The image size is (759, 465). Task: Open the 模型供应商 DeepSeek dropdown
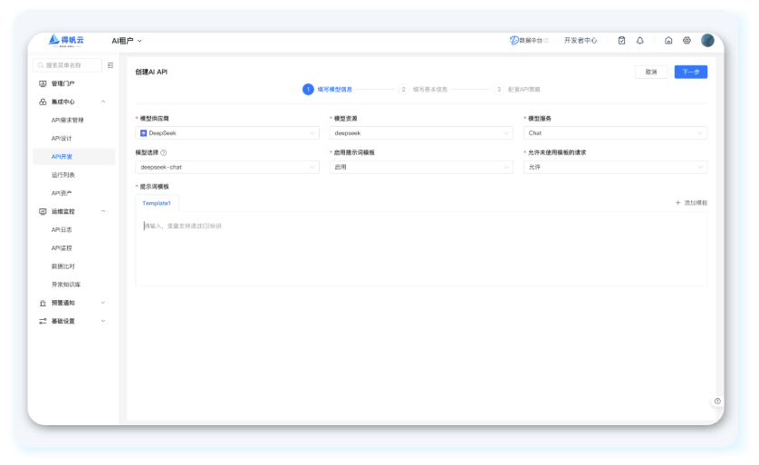(x=227, y=132)
